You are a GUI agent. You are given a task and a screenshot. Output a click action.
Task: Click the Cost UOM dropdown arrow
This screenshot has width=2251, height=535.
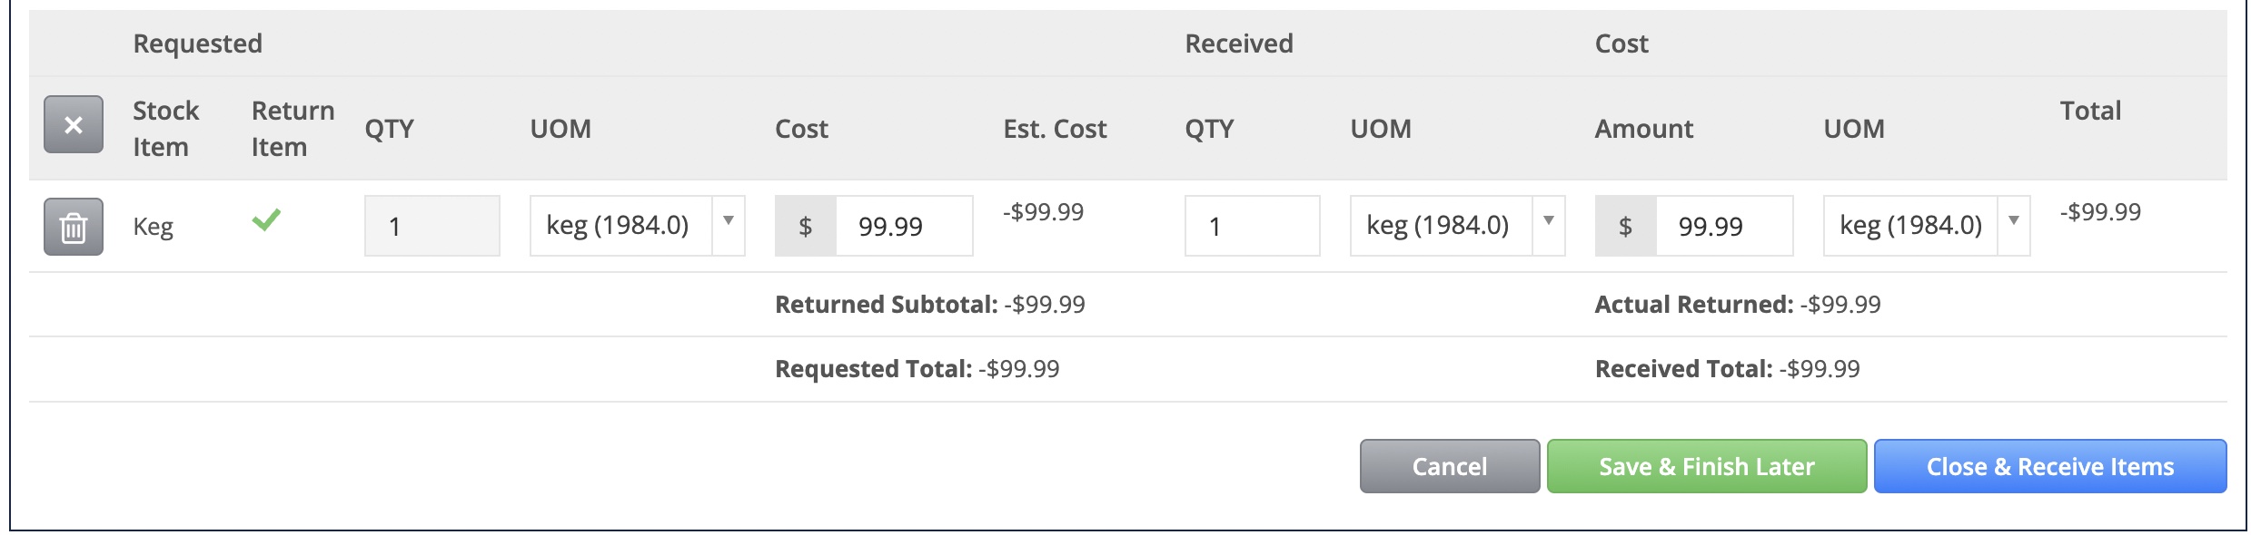coord(2014,221)
